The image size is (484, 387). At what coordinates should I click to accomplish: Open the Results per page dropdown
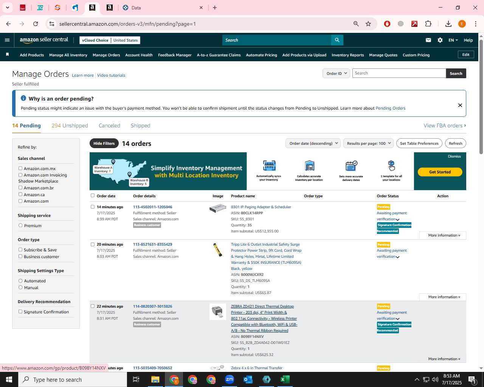click(368, 143)
